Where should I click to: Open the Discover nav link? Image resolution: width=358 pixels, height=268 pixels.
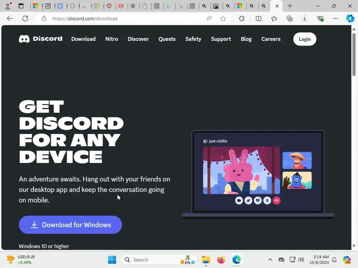tap(138, 39)
